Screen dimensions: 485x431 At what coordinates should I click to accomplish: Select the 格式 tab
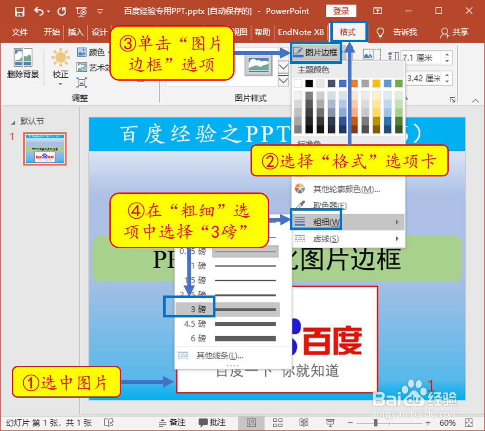coord(349,32)
